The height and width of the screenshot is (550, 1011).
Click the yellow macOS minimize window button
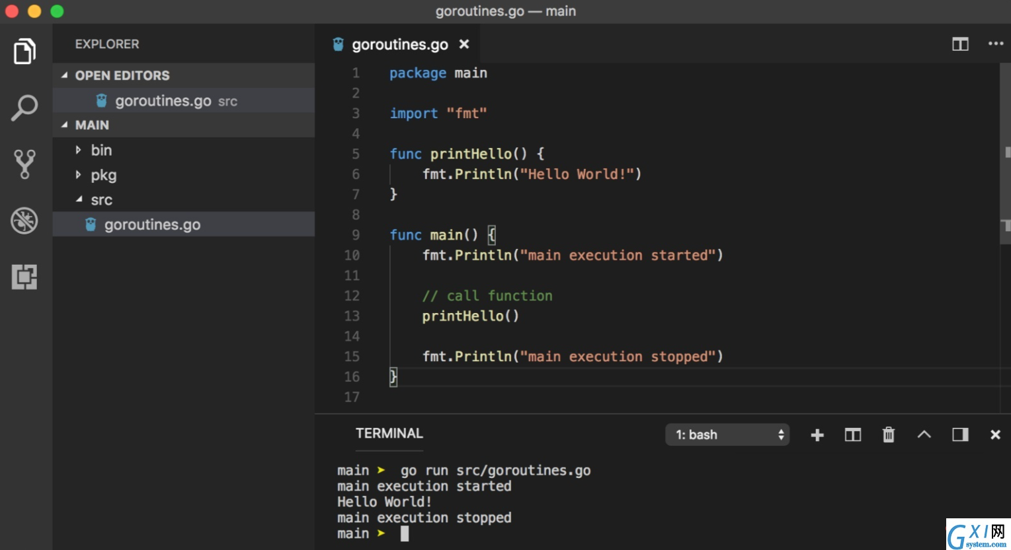[x=34, y=11]
